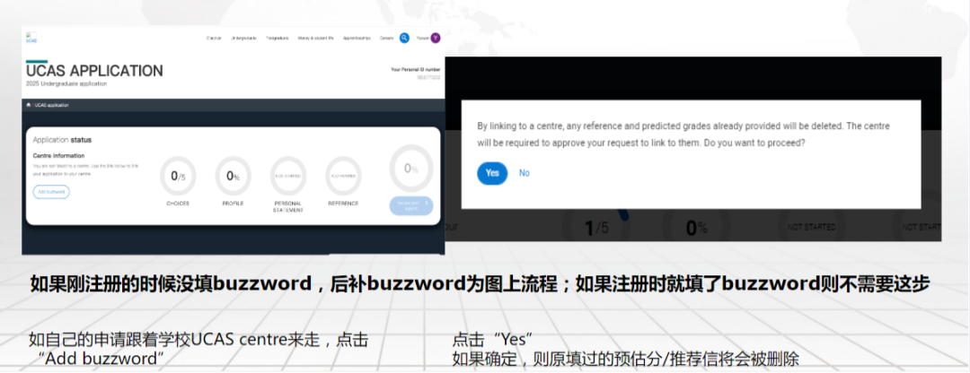Open the Postgraduate menu item
Screen dimensions: 970x373
tap(278, 39)
